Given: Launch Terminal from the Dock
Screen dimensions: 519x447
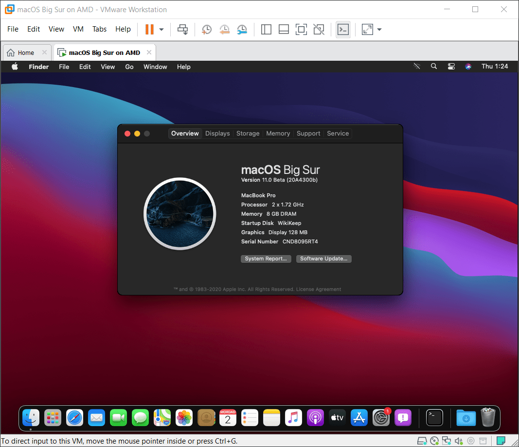Looking at the screenshot, I should [x=434, y=417].
